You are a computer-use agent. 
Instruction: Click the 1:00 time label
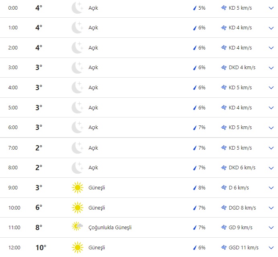click(x=13, y=28)
